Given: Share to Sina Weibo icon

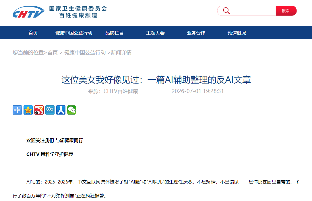Looking at the screenshot, I should [39, 110].
